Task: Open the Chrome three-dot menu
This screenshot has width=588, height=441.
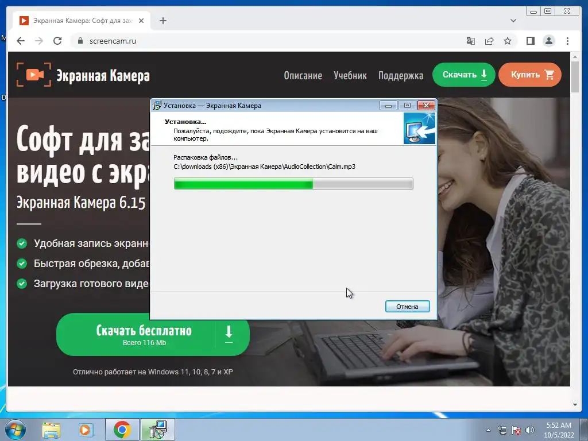Action: pyautogui.click(x=567, y=41)
